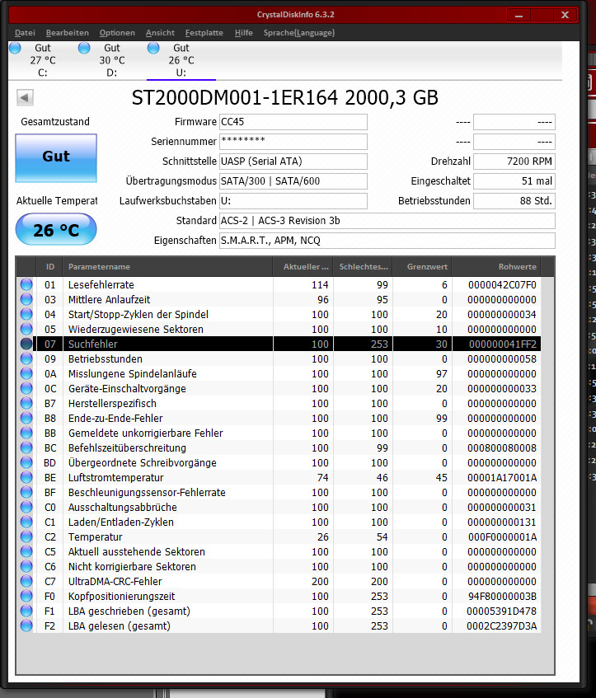The height and width of the screenshot is (698, 596).
Task: Close the CrystalDiskInfo window
Action: (x=565, y=15)
